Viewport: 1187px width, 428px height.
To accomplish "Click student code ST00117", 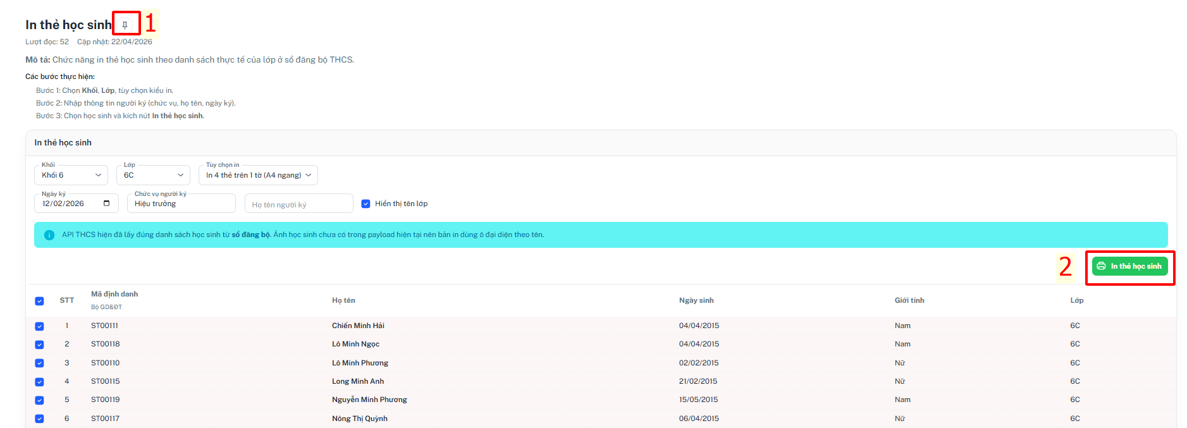I will pyautogui.click(x=105, y=419).
